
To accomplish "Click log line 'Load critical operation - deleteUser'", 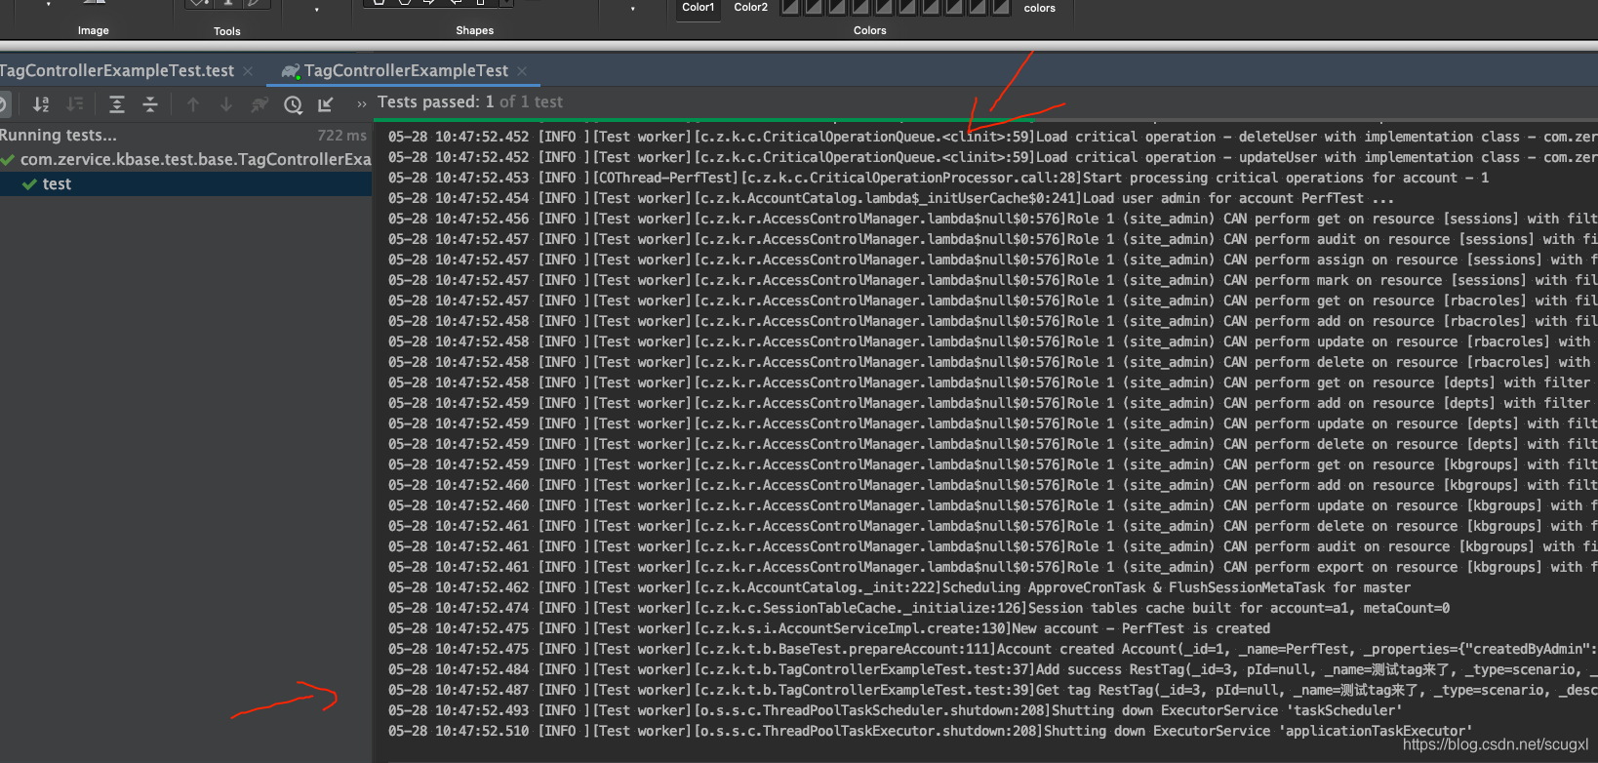I will (992, 137).
